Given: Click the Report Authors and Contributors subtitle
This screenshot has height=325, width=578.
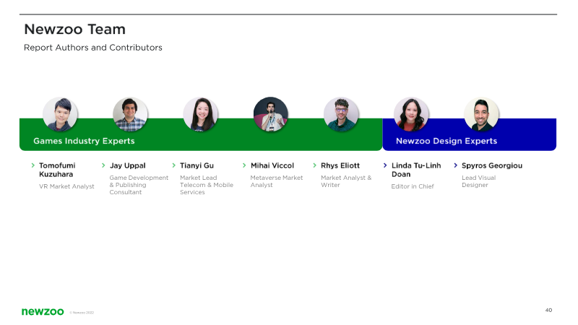Looking at the screenshot, I should (93, 48).
